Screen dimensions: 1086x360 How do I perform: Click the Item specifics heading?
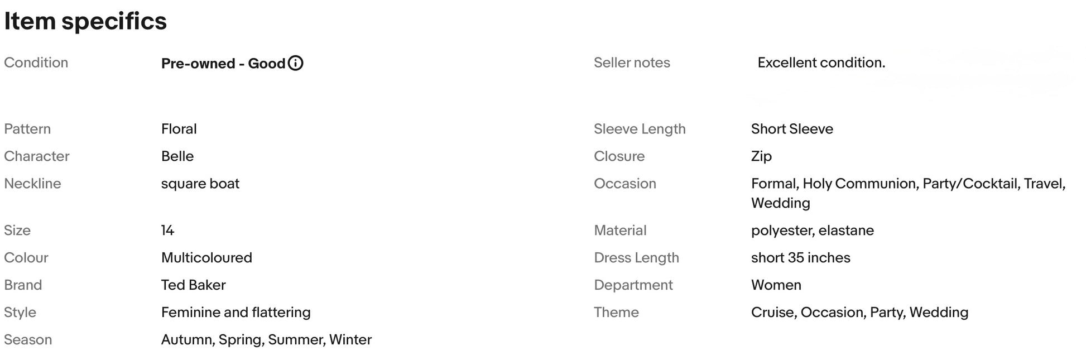point(85,21)
